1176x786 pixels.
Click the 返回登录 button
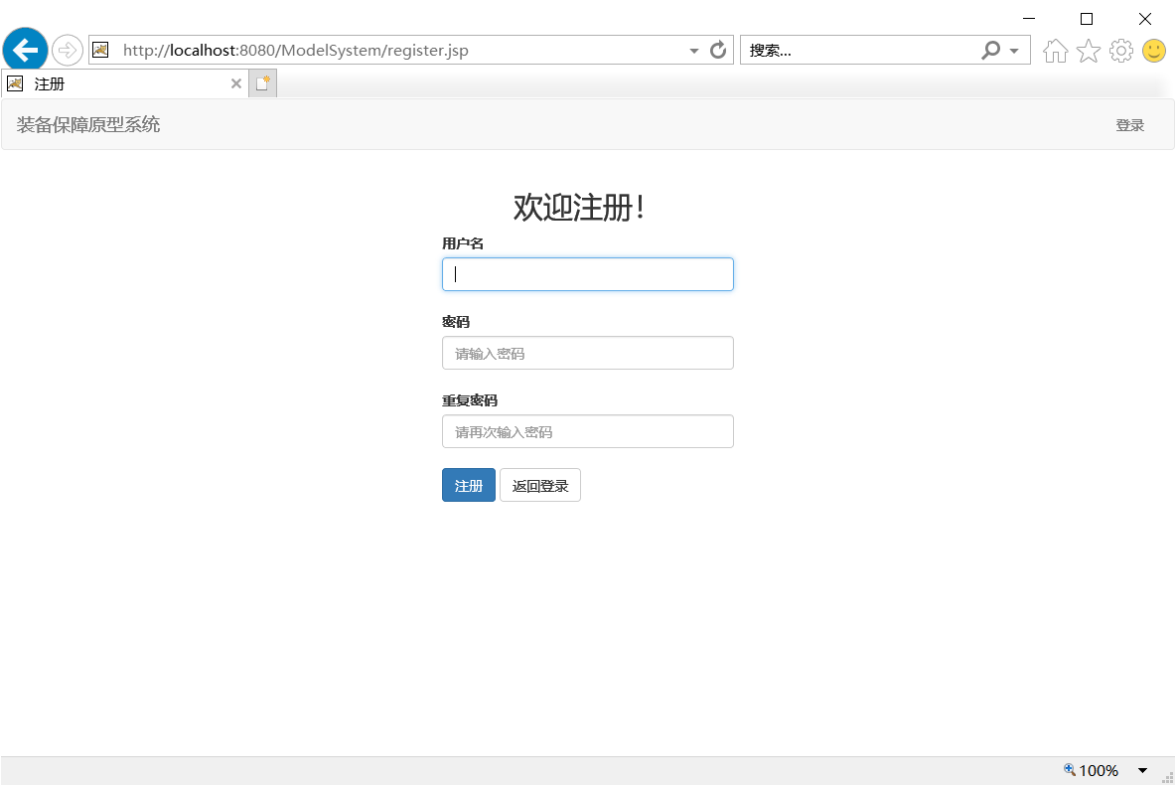pyautogui.click(x=539, y=485)
